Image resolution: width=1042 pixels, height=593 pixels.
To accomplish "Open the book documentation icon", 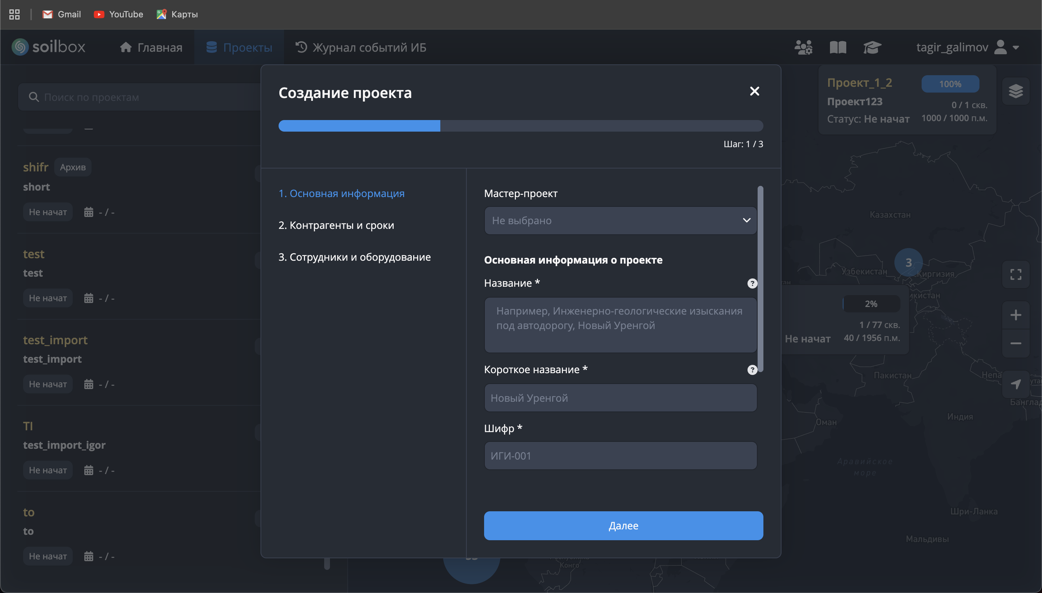I will [x=838, y=47].
